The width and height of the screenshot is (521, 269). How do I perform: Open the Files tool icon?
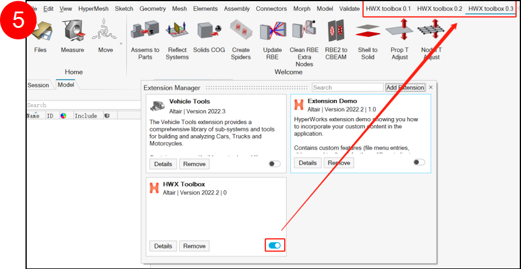click(x=41, y=30)
